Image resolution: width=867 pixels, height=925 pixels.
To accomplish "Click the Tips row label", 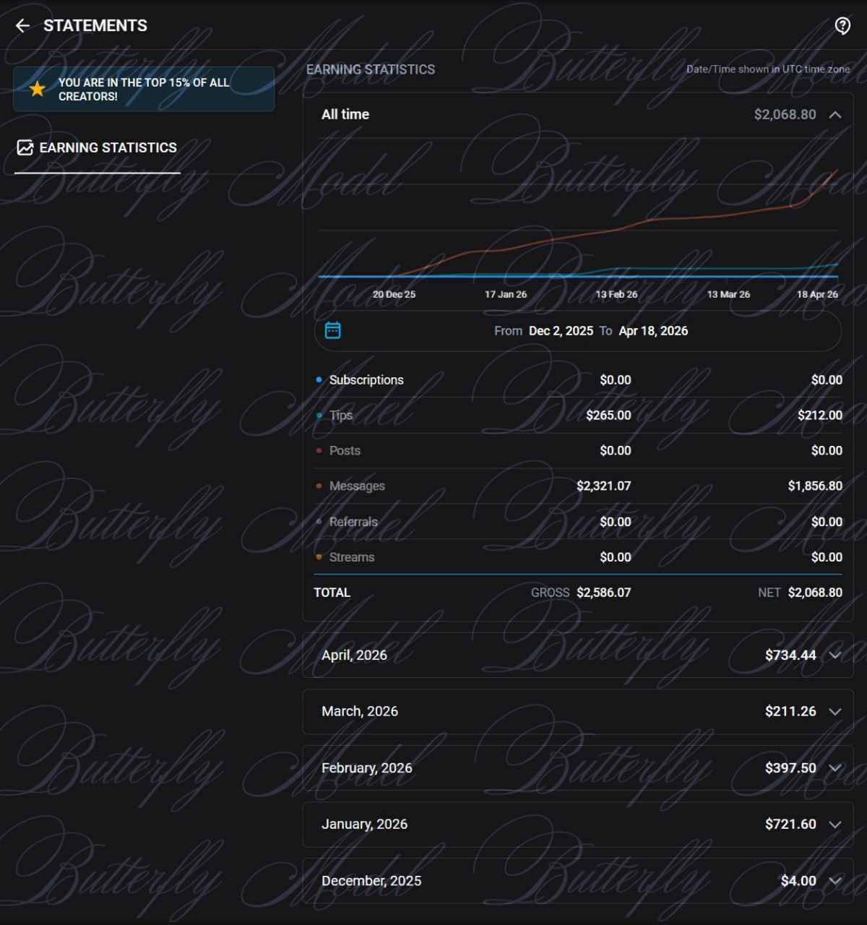I will coord(341,415).
